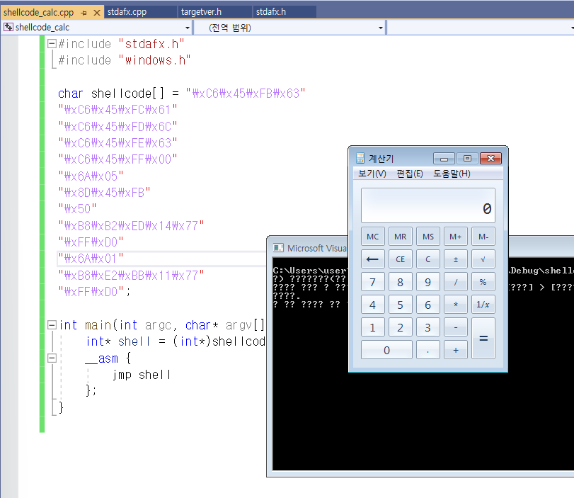
Task: Click the "\x8D\x45\xFB" code line
Action: coord(104,193)
